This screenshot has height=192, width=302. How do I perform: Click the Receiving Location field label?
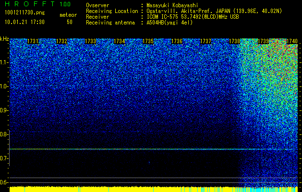[112, 12]
